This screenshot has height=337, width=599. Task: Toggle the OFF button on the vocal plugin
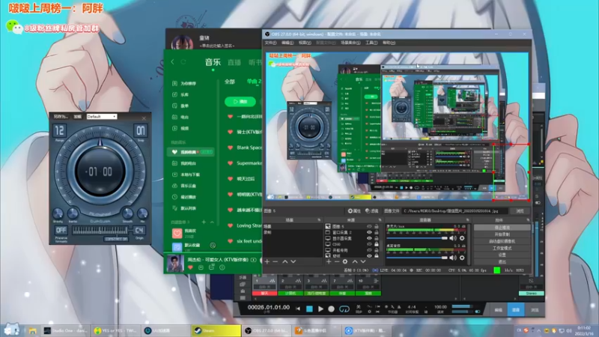click(x=61, y=231)
